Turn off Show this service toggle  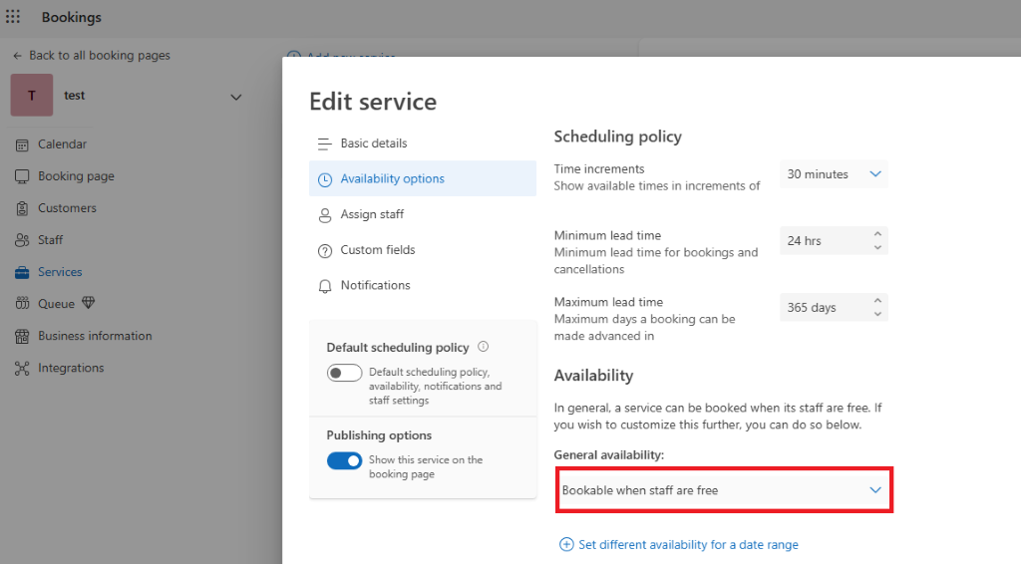(344, 460)
